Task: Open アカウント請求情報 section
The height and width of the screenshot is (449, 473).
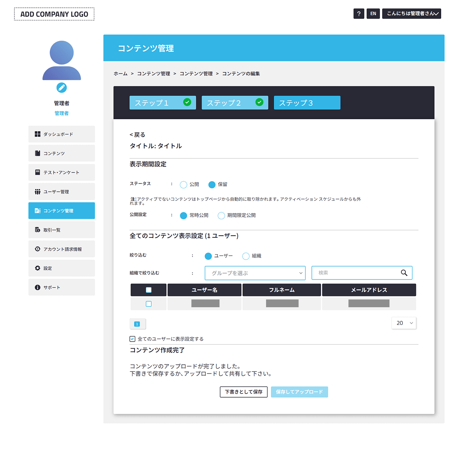Action: (x=62, y=249)
